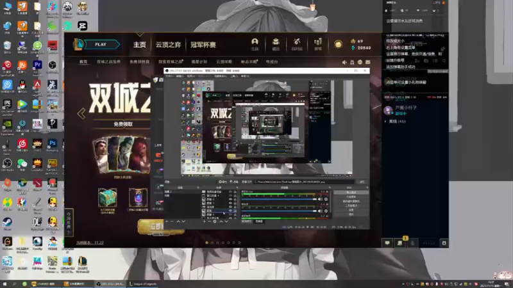Click the plus icon under OBS scenes

click(x=167, y=221)
